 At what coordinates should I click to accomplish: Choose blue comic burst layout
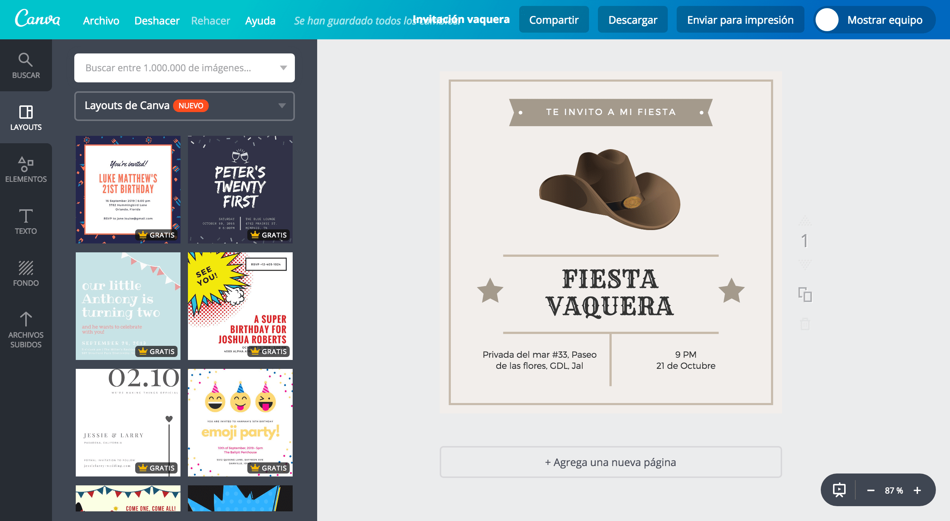(x=240, y=498)
